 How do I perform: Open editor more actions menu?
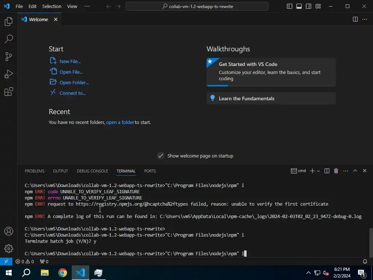point(364,19)
